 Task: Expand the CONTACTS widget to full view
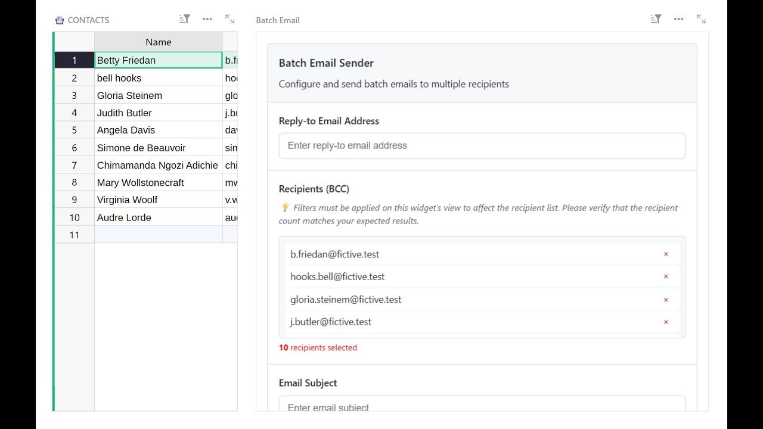[x=229, y=19]
